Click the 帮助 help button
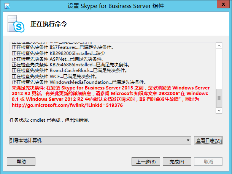 click(21, 162)
